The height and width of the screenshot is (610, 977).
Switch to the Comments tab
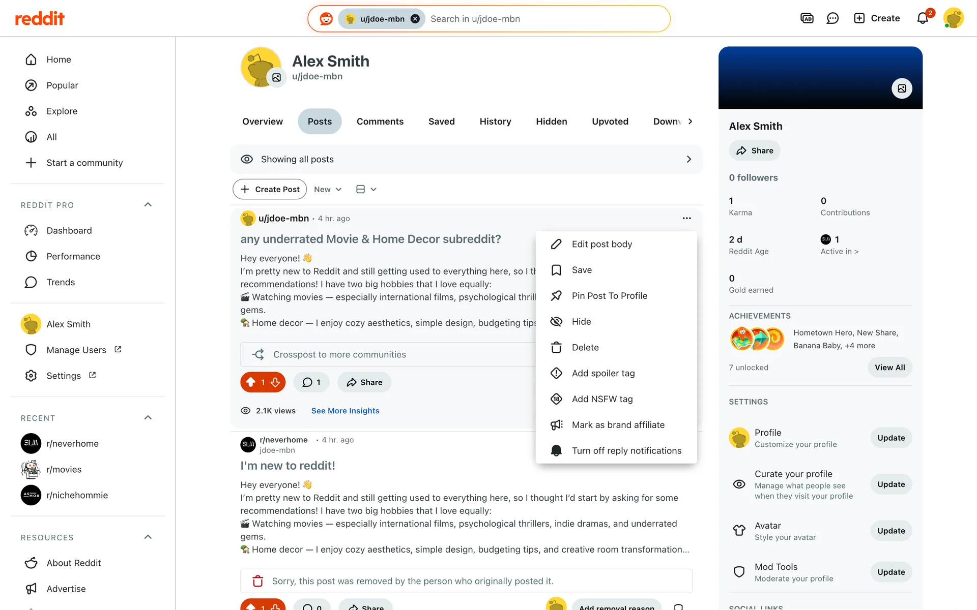point(380,121)
